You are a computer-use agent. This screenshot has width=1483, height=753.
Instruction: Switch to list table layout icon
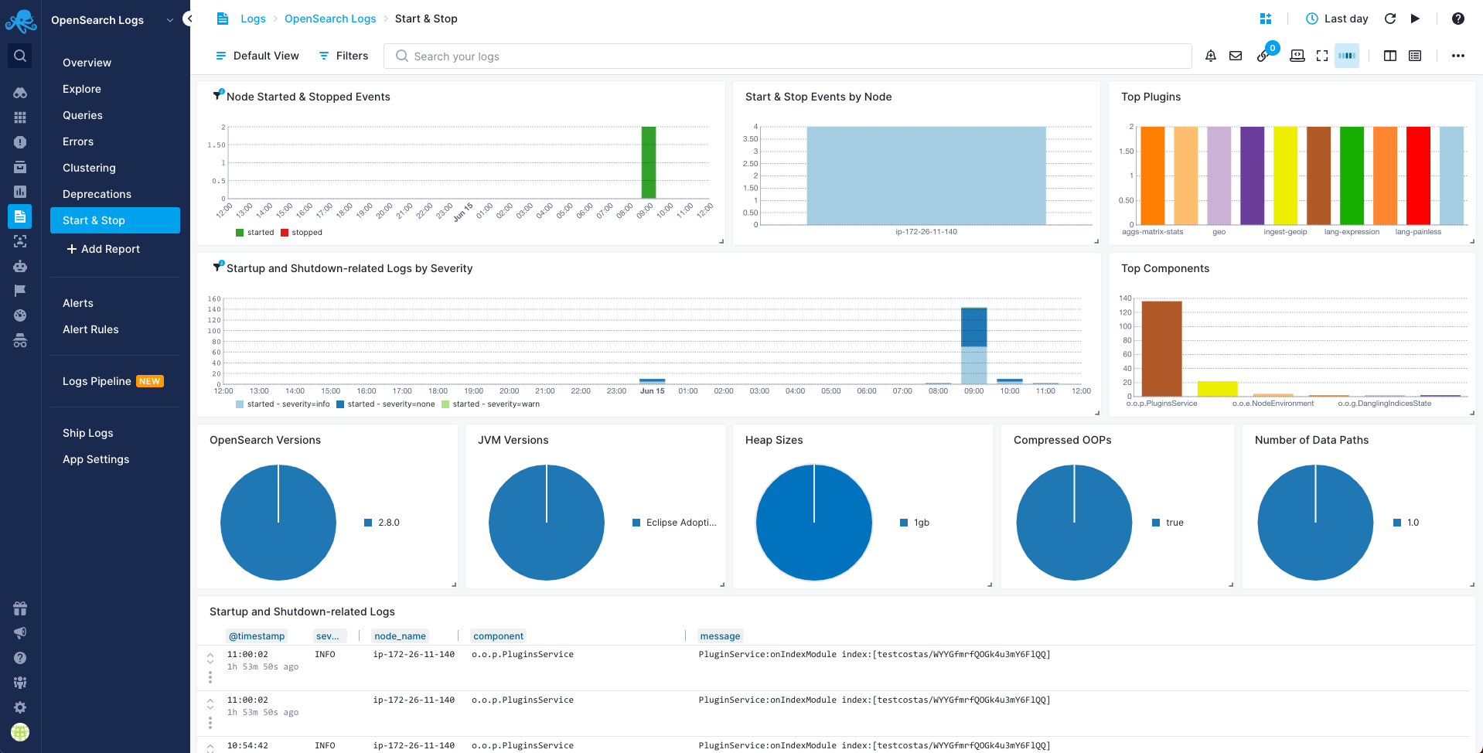click(1415, 56)
